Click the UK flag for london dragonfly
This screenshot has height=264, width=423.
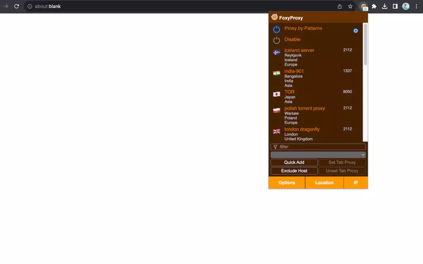click(276, 132)
